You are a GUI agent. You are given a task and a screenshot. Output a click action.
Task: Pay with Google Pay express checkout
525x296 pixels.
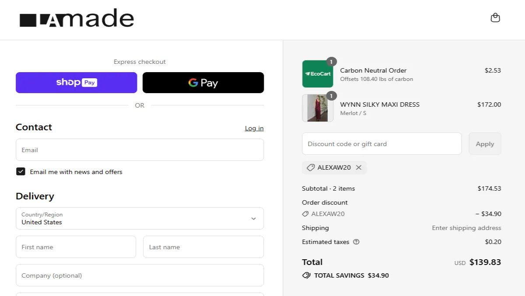pyautogui.click(x=203, y=83)
